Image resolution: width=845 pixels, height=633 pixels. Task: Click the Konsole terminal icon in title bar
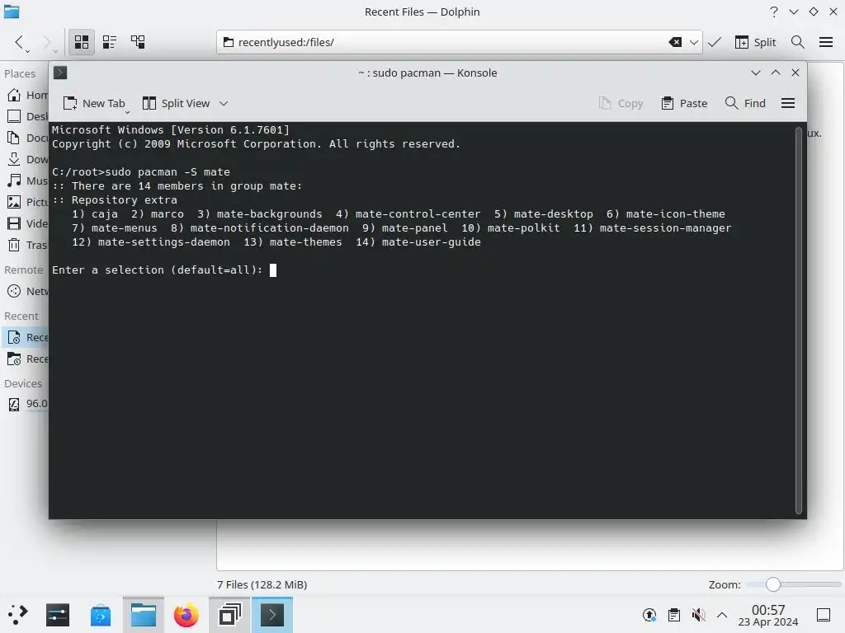(60, 73)
